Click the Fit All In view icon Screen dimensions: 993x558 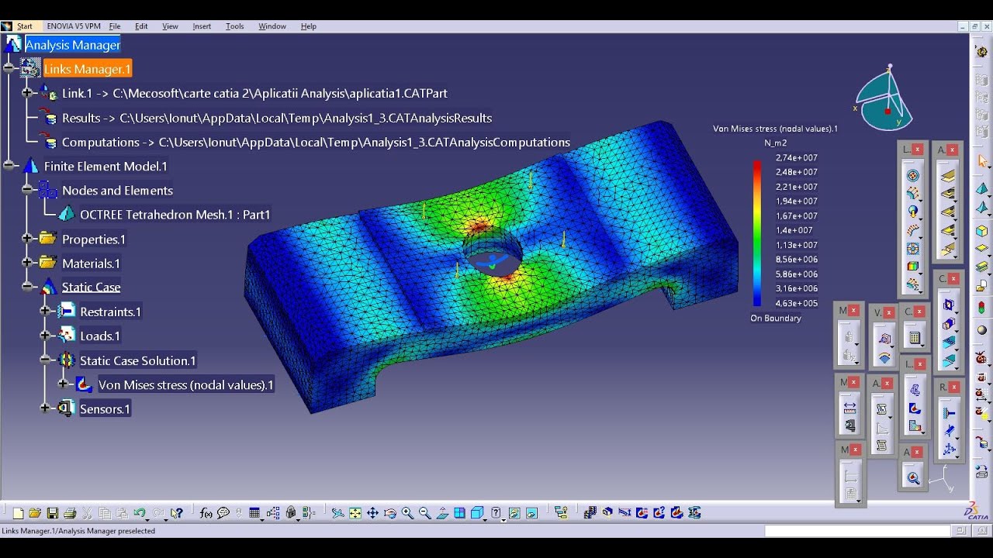(x=355, y=513)
